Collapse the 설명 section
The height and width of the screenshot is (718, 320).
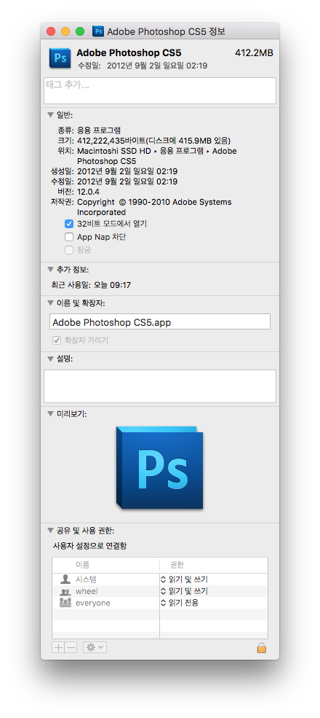(x=50, y=359)
